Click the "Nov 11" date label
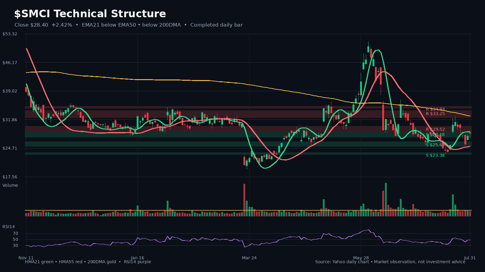Screen dimensions: 485x272 pos(26,258)
